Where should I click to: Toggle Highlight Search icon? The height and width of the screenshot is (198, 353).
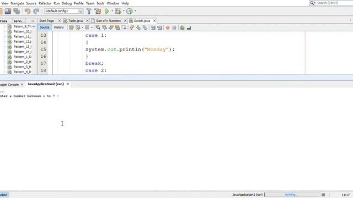(x=117, y=28)
